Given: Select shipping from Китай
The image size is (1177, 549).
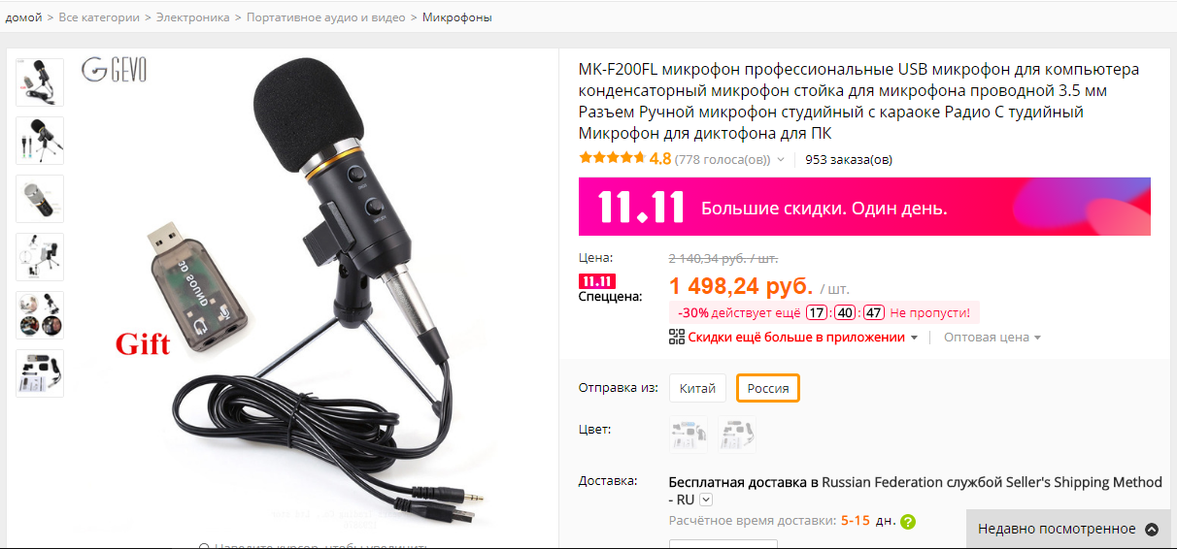Looking at the screenshot, I should [697, 389].
